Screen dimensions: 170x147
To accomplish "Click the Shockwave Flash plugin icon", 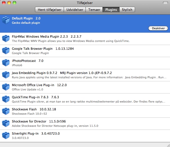I will pyautogui.click(x=6, y=111).
